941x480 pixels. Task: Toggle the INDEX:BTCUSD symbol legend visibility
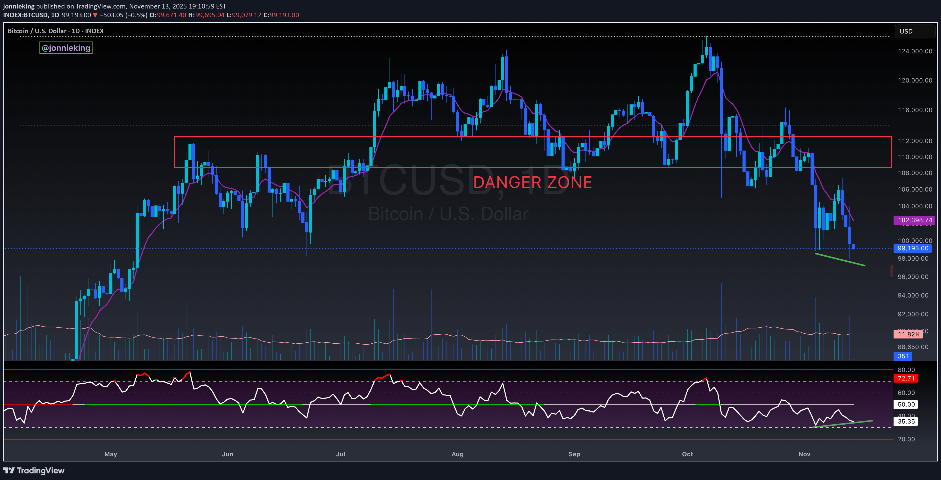click(26, 15)
